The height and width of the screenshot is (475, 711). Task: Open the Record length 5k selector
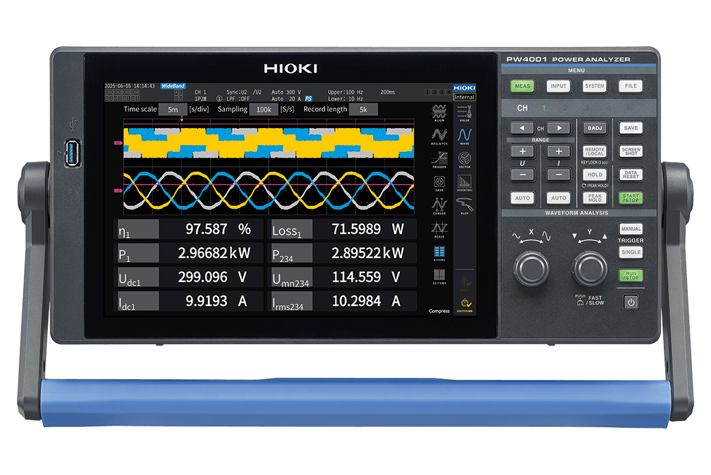tap(363, 110)
